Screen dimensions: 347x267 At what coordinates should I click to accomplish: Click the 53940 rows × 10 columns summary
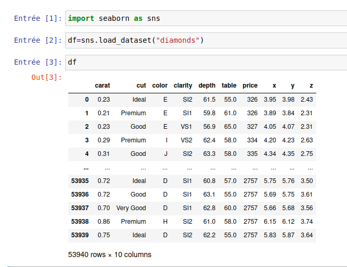pyautogui.click(x=110, y=255)
